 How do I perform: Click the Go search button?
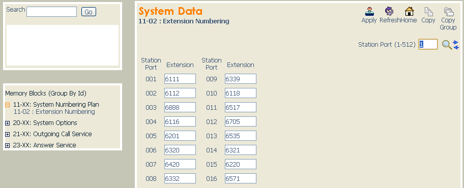[x=89, y=12]
